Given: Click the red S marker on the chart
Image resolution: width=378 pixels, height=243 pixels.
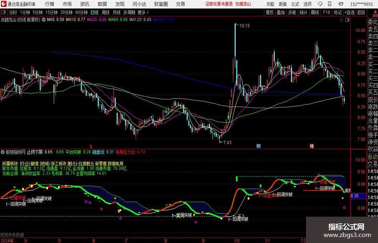Looking at the screenshot, I should click(x=91, y=146).
